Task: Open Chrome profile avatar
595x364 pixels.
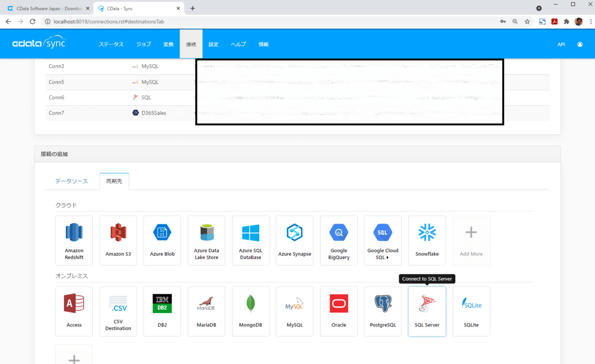Action: point(579,22)
